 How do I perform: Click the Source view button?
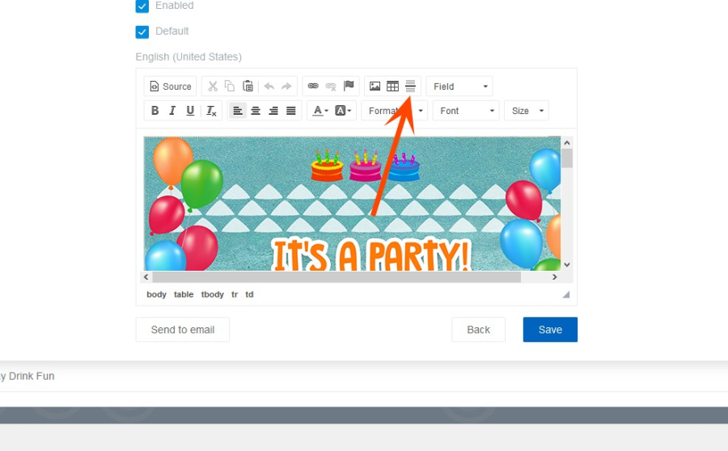click(170, 86)
